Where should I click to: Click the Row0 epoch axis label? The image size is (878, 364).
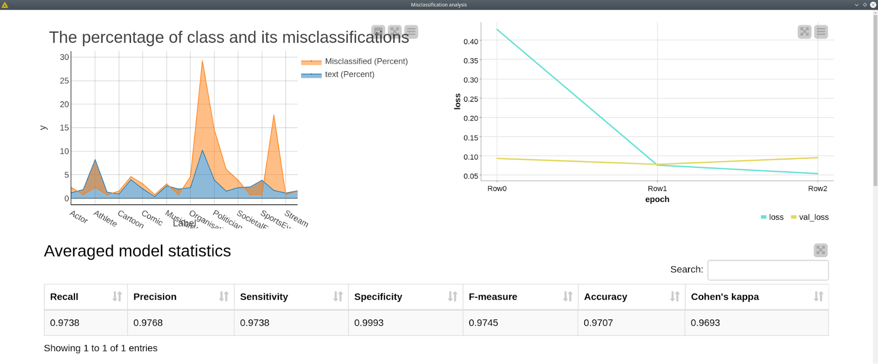pos(497,189)
